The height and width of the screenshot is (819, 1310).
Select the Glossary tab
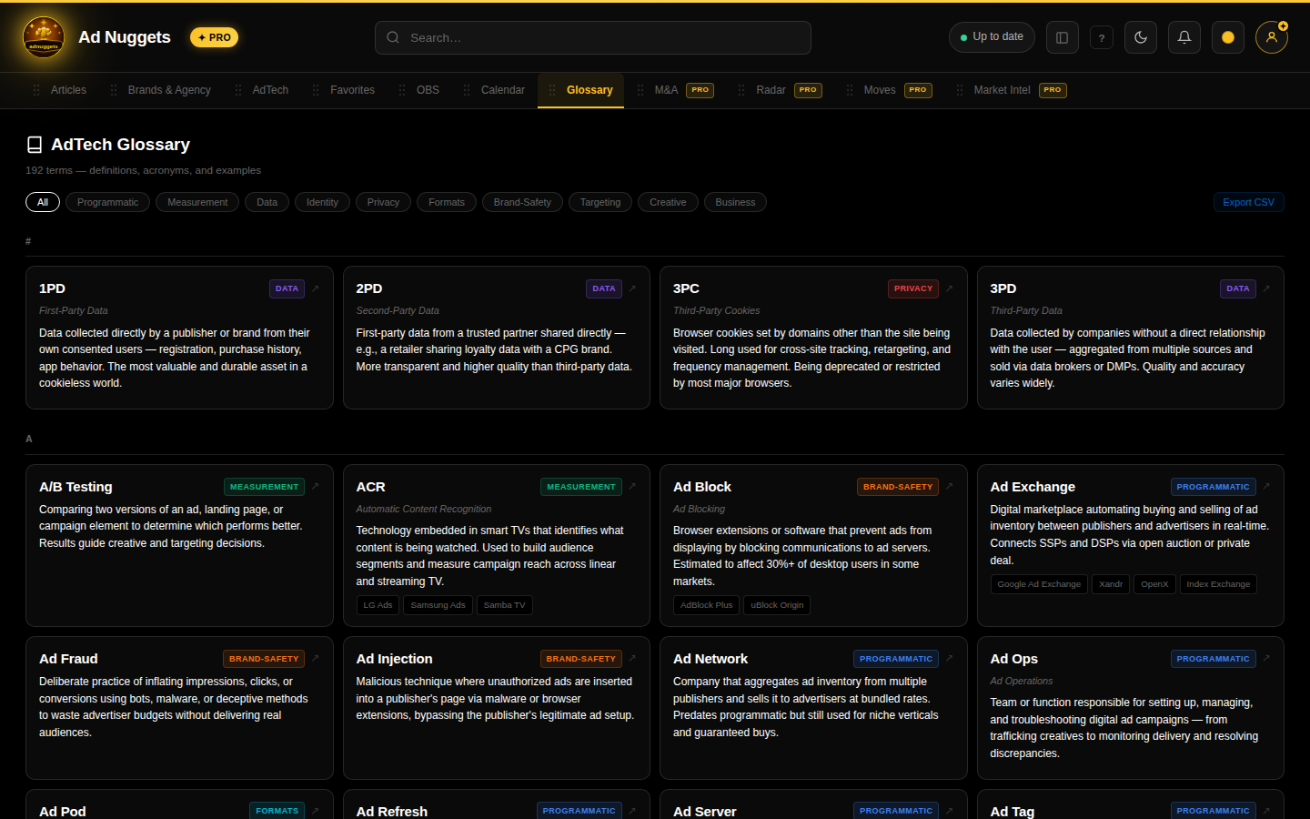click(580, 90)
